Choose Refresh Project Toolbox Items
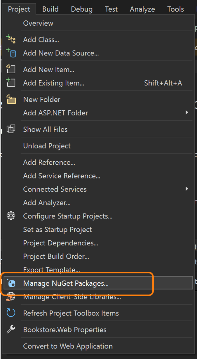This screenshot has width=197, height=359. tap(98, 313)
